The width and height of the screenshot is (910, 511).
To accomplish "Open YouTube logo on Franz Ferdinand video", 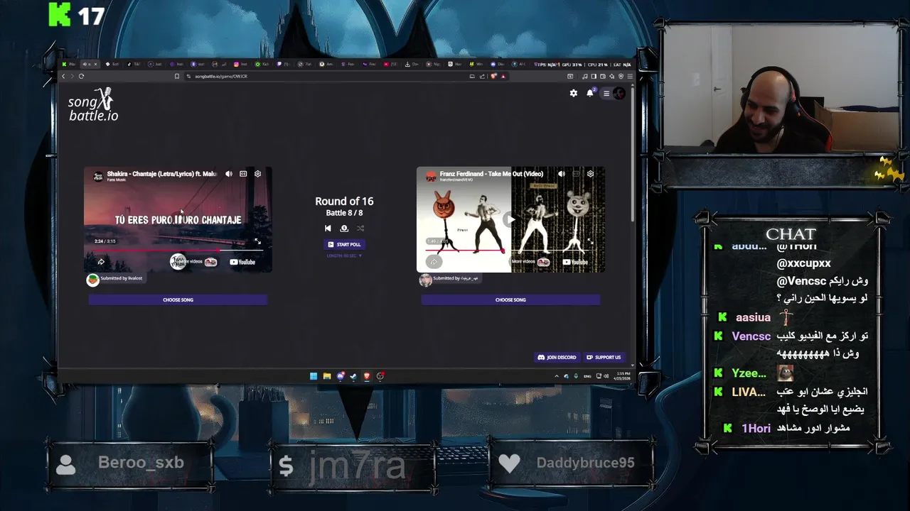I will pos(575,262).
